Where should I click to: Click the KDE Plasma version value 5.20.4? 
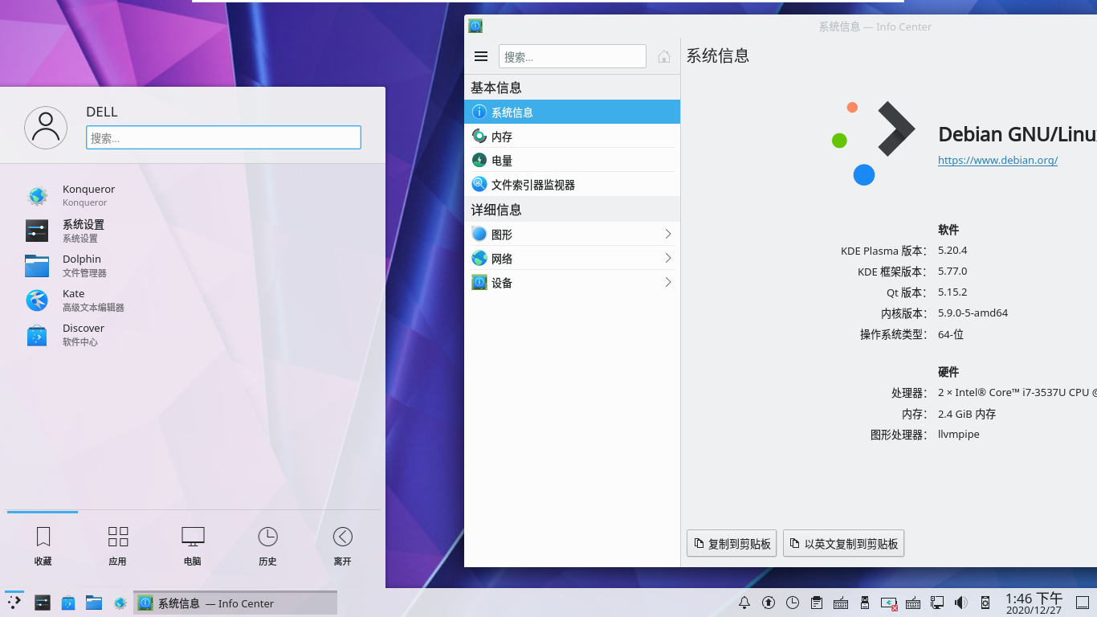[952, 250]
